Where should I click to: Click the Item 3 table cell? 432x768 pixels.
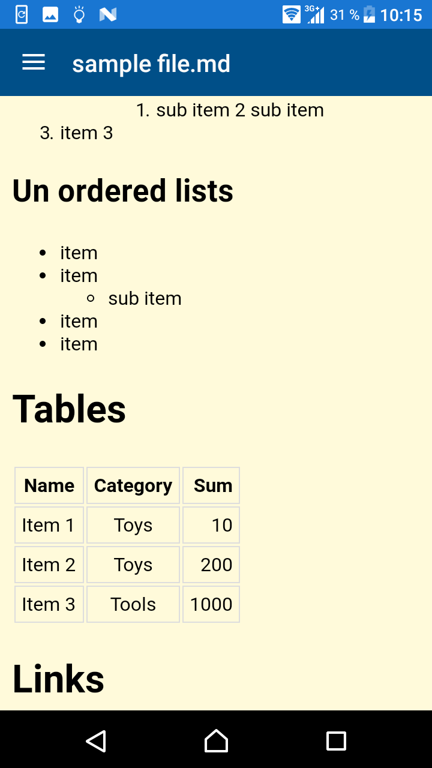[49, 604]
